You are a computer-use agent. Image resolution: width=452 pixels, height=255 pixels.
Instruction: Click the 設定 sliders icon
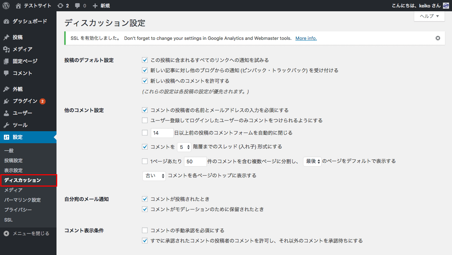pyautogui.click(x=6, y=137)
